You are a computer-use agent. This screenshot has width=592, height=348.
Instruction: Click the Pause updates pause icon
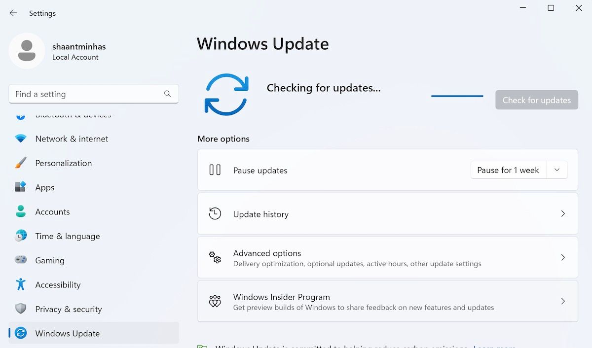(x=215, y=170)
